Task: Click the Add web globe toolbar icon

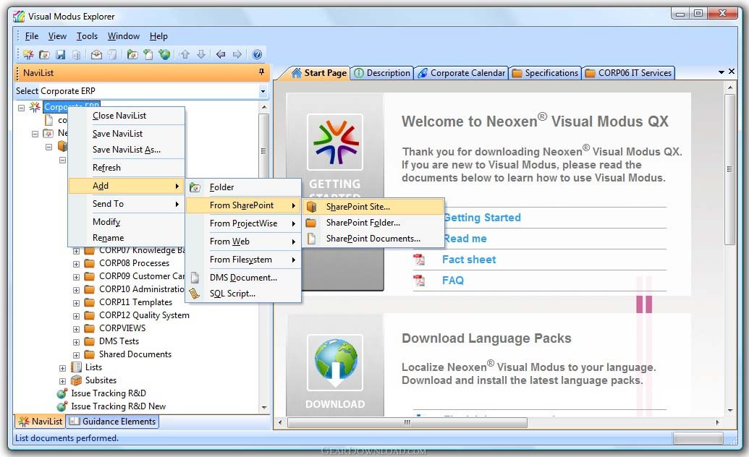Action: pyautogui.click(x=165, y=54)
